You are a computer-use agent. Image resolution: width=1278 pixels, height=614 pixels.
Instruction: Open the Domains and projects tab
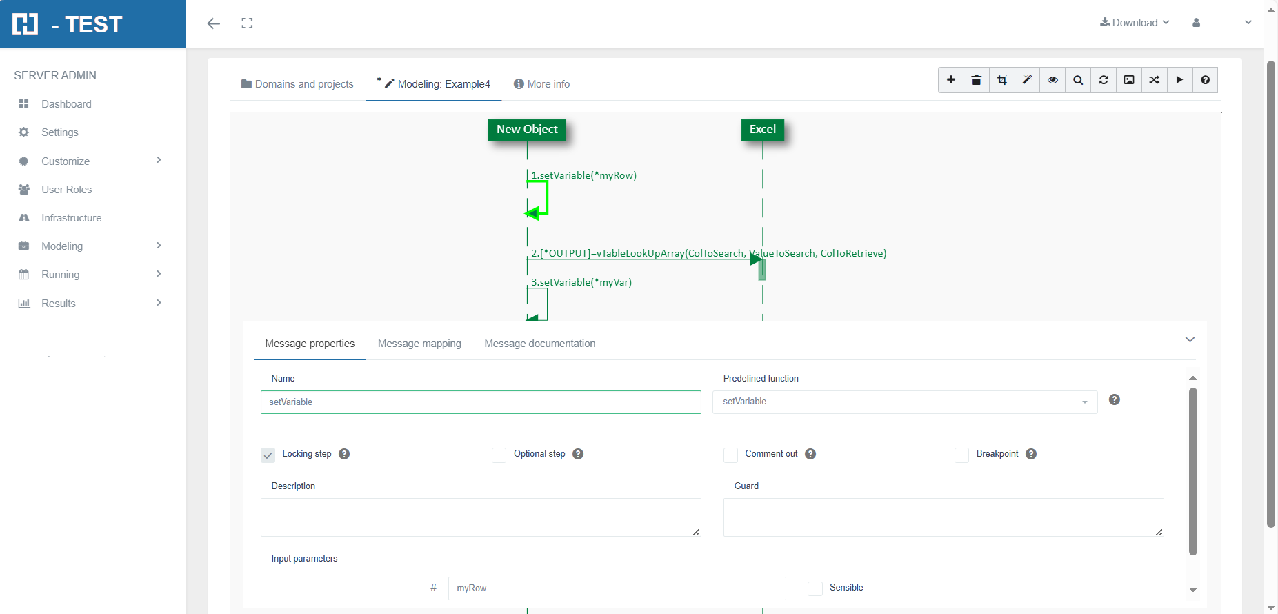[x=297, y=84]
